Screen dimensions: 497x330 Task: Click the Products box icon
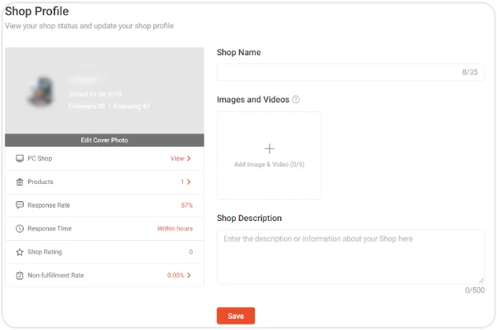coord(20,182)
